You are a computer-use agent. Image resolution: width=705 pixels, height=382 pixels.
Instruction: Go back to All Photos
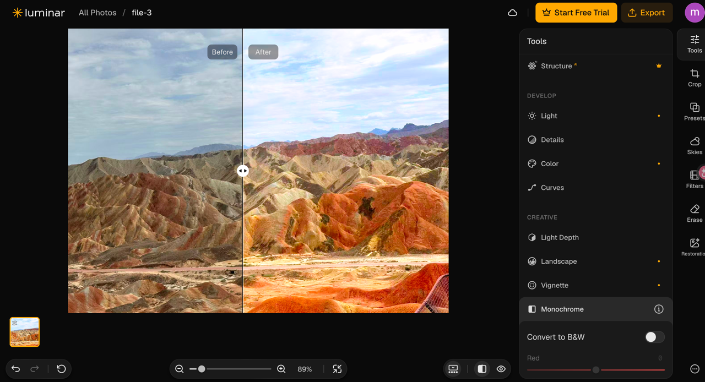pos(97,13)
